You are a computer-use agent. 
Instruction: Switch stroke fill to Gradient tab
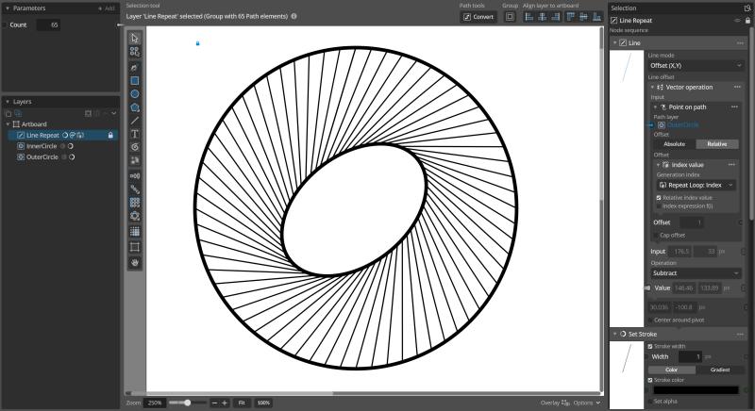(719, 370)
